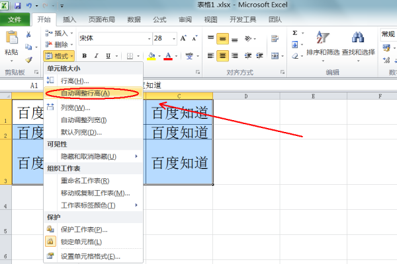
Task: Decrease font size with small A icon
Action: coord(195,38)
